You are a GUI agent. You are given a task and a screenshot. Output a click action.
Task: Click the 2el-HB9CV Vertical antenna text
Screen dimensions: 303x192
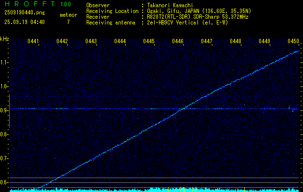pyautogui.click(x=187, y=23)
